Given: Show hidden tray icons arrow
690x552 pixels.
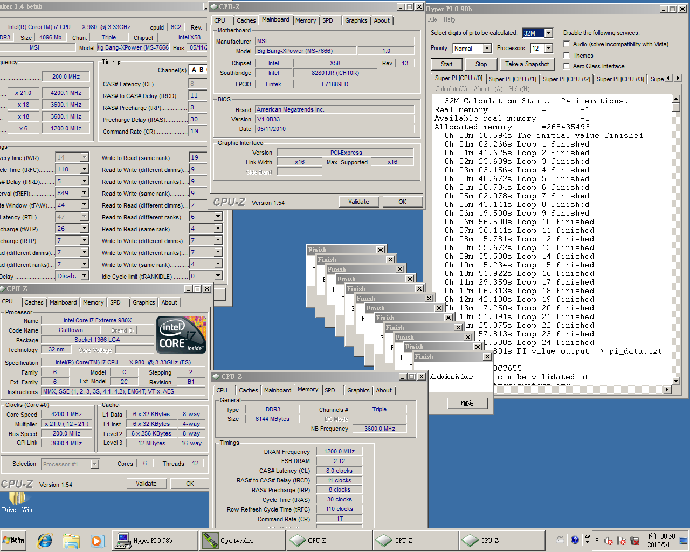Looking at the screenshot, I should click(x=597, y=540).
